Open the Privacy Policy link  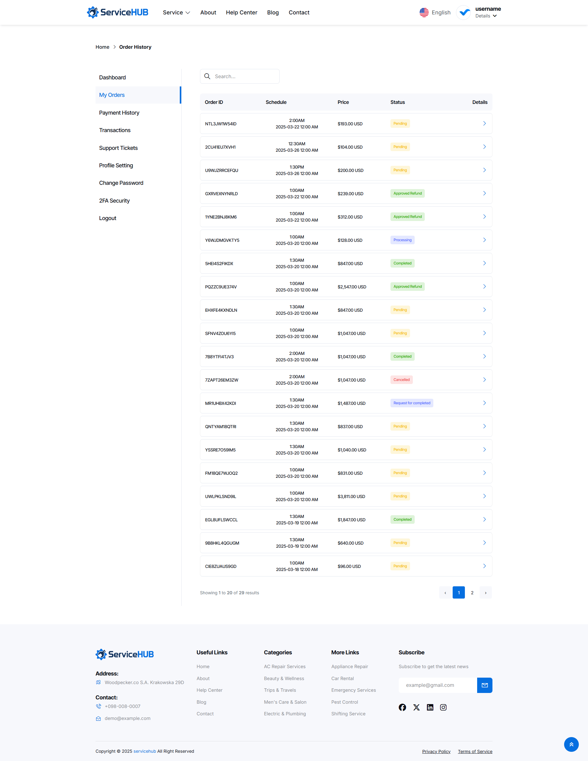coord(436,751)
